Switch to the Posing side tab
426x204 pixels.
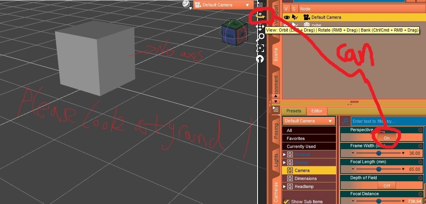click(276, 131)
